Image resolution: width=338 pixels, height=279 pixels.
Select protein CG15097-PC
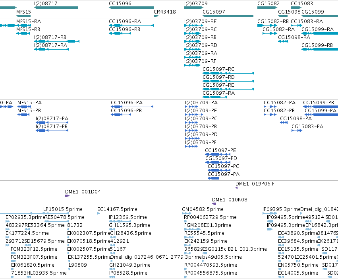point(219,171)
